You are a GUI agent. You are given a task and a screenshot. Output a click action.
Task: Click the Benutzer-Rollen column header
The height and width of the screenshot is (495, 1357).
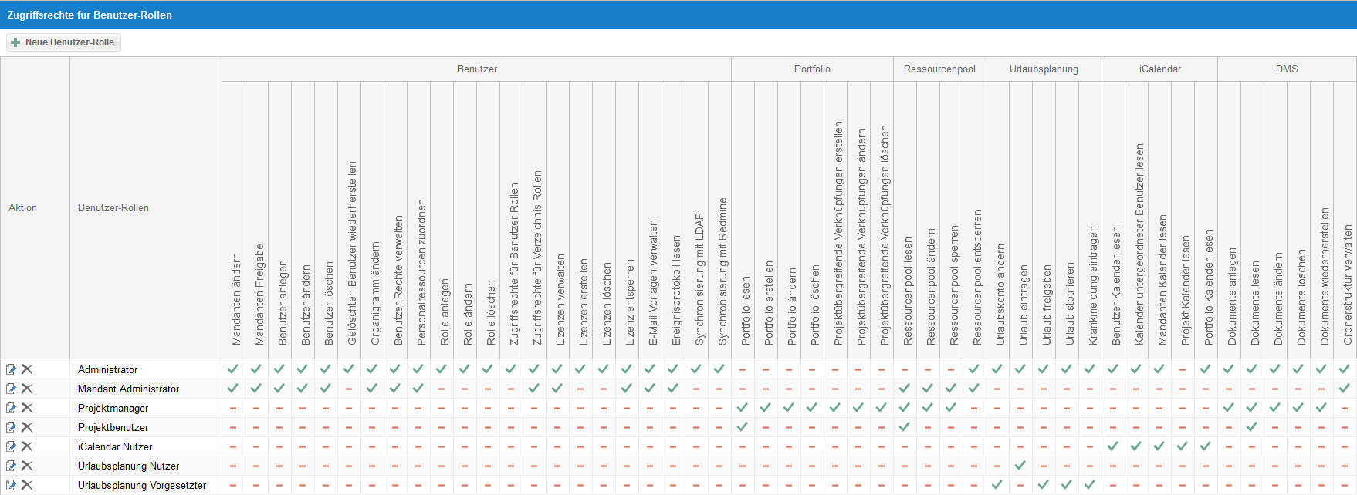[x=113, y=208]
